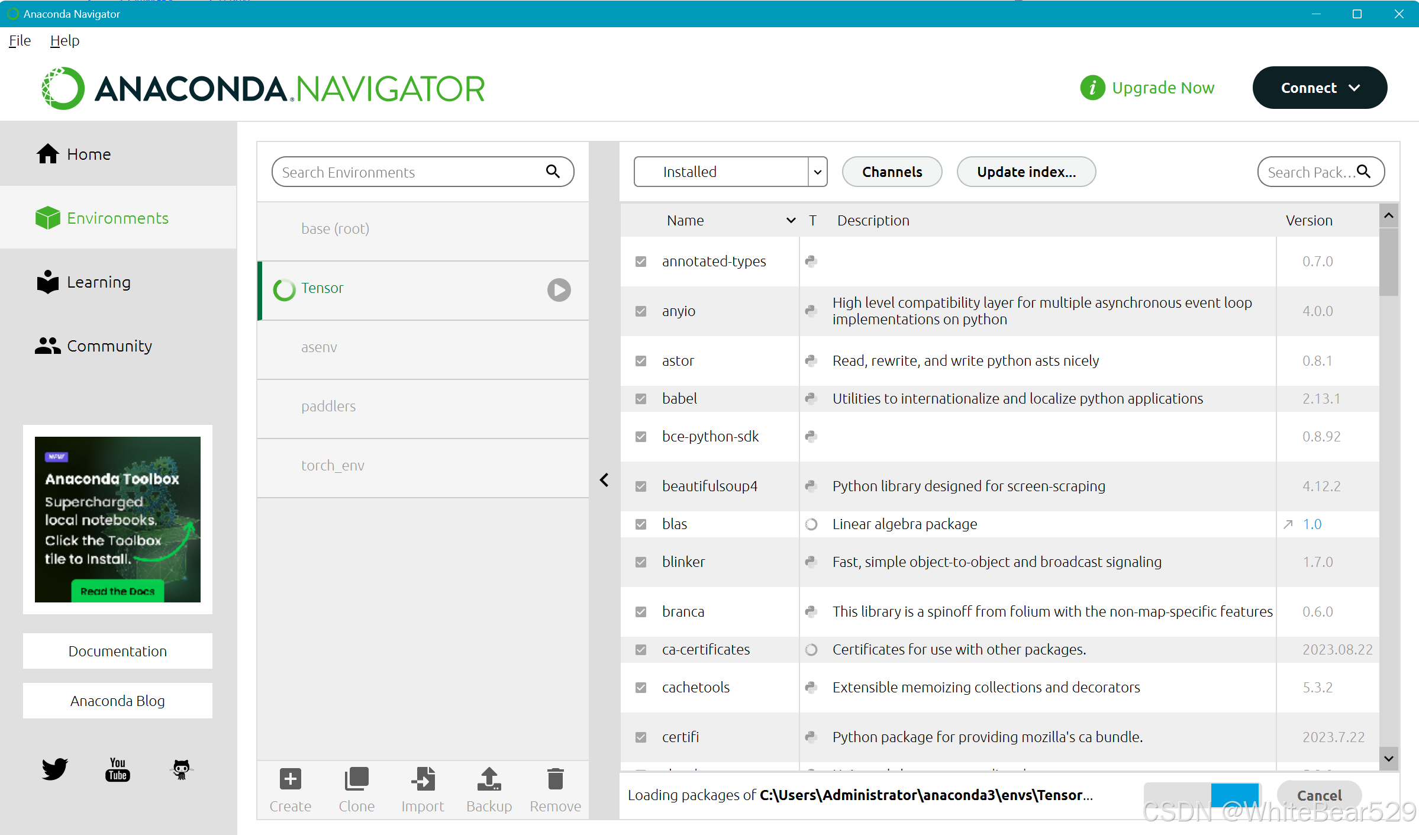1419x835 pixels.
Task: Collapse the environments panel with the left chevron
Action: pyautogui.click(x=604, y=480)
